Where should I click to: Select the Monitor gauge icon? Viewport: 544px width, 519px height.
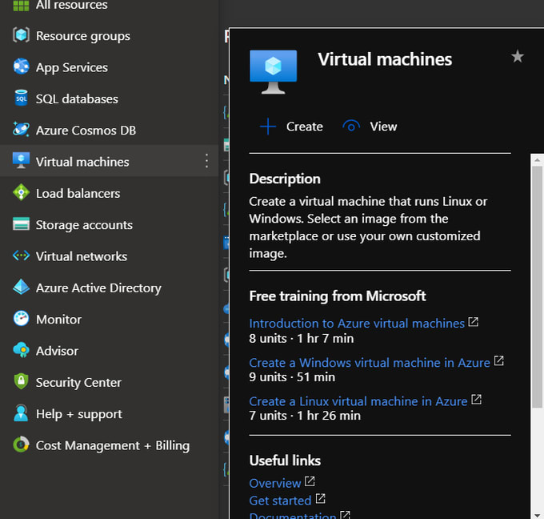tap(21, 318)
